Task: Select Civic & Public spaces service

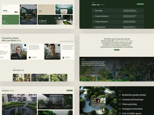Action: pyautogui.click(x=130, y=113)
